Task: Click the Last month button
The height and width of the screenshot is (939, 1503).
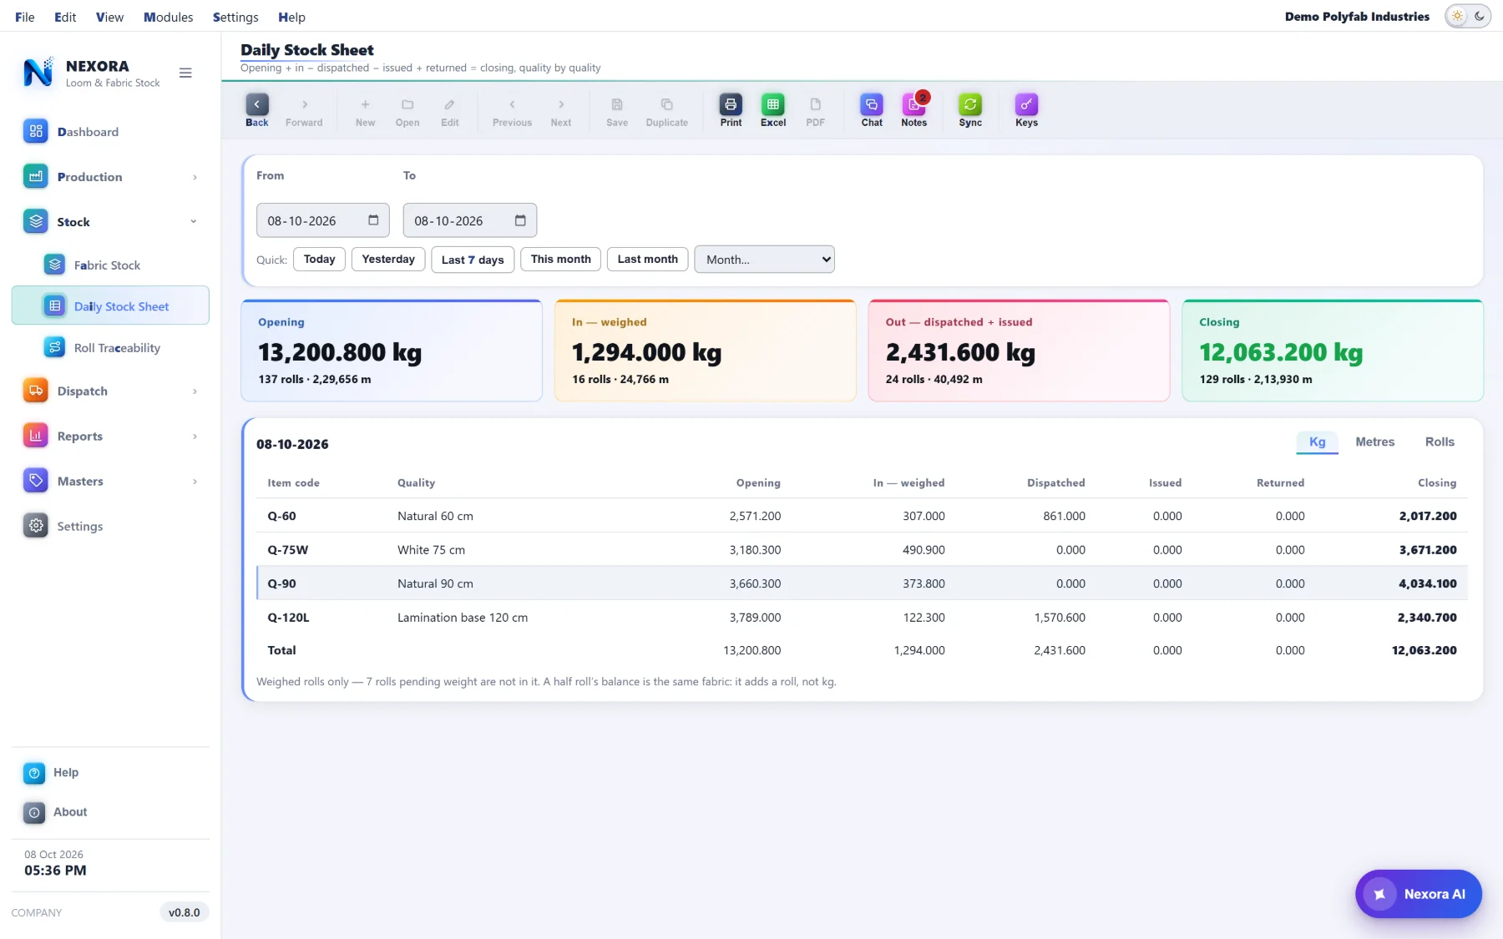Action: pyautogui.click(x=648, y=260)
